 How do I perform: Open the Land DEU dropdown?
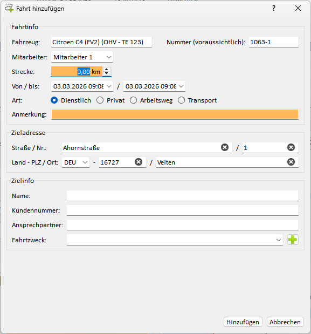[76, 162]
